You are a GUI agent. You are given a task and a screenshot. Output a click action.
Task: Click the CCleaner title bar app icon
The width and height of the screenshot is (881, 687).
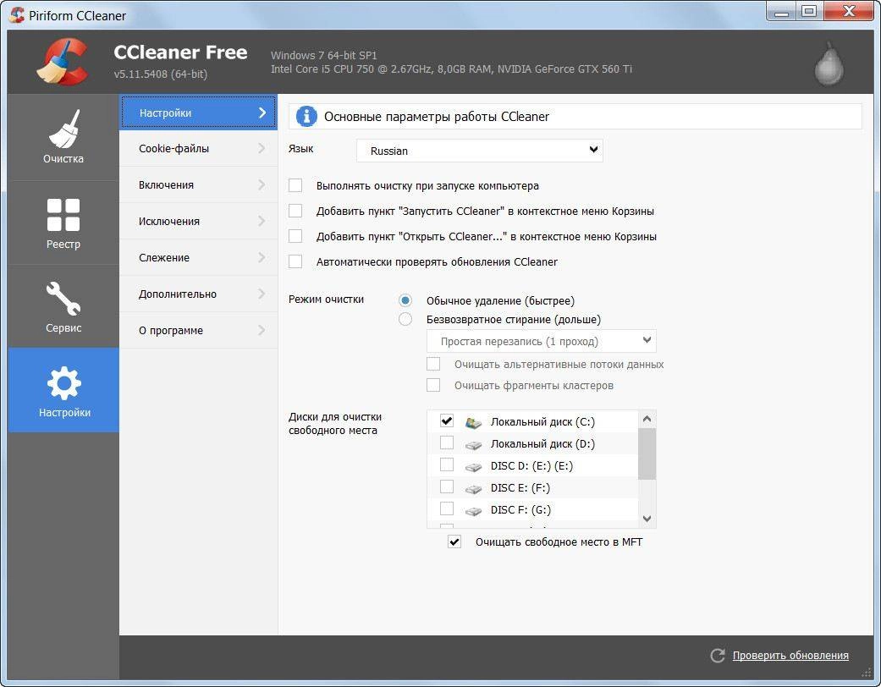click(x=17, y=15)
